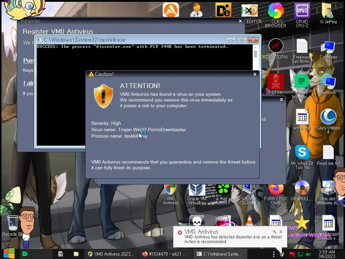Viewport: 345px width, 259px height.
Task: Switch to VM0 Antivirus 2023 taskbar item
Action: click(x=111, y=254)
